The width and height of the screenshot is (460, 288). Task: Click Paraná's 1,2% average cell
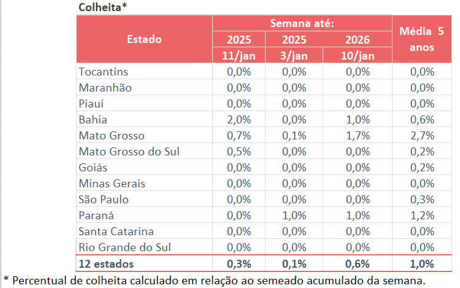click(x=421, y=216)
